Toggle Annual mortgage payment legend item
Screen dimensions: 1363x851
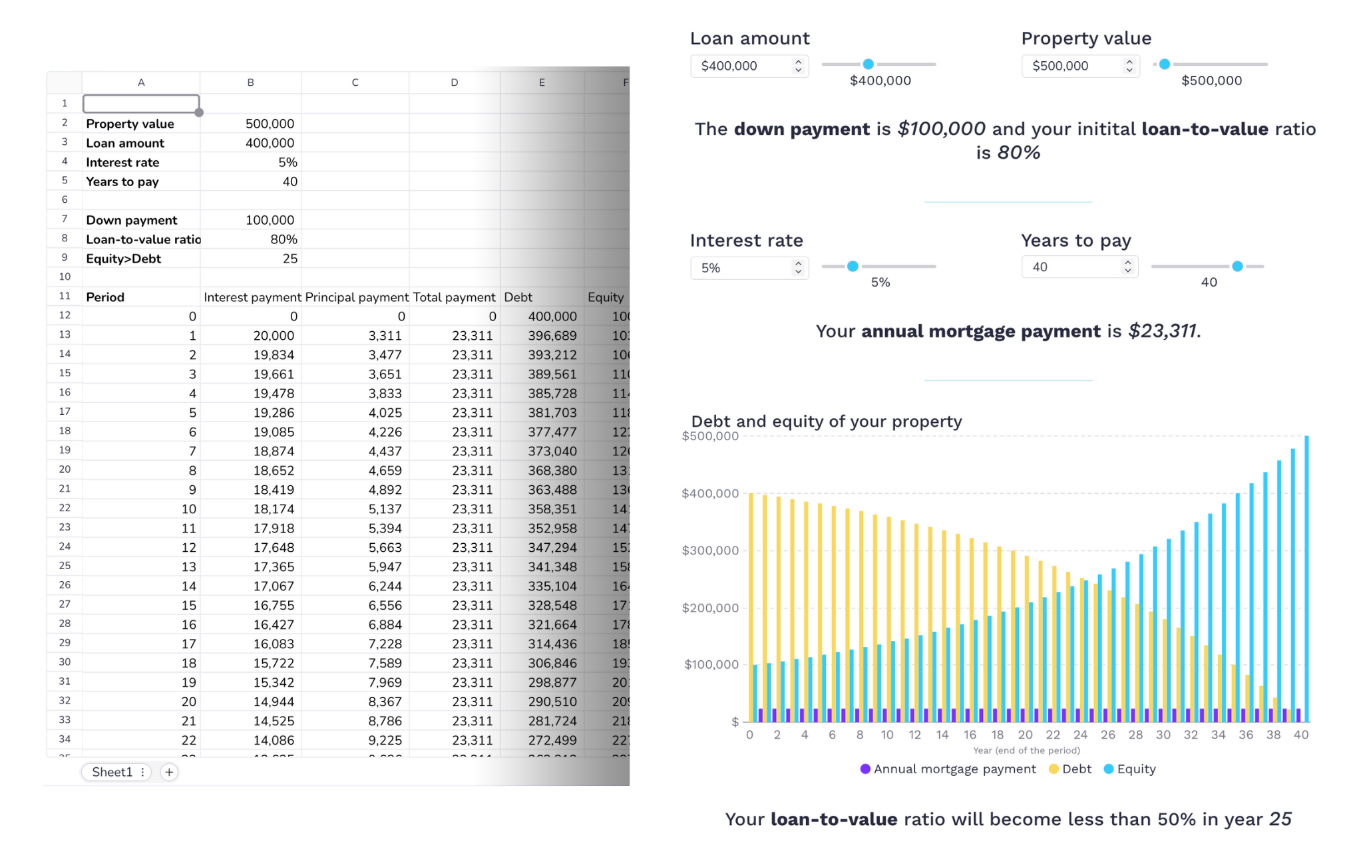(x=948, y=769)
